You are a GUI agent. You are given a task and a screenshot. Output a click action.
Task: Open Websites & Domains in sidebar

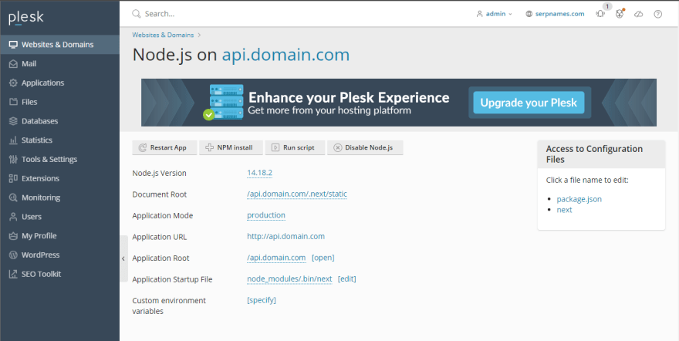(x=59, y=45)
